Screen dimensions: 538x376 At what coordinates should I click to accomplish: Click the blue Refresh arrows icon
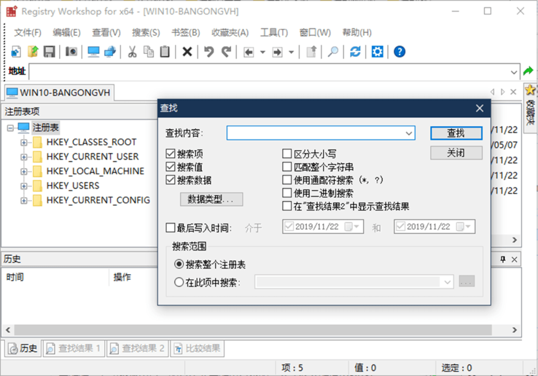(355, 52)
